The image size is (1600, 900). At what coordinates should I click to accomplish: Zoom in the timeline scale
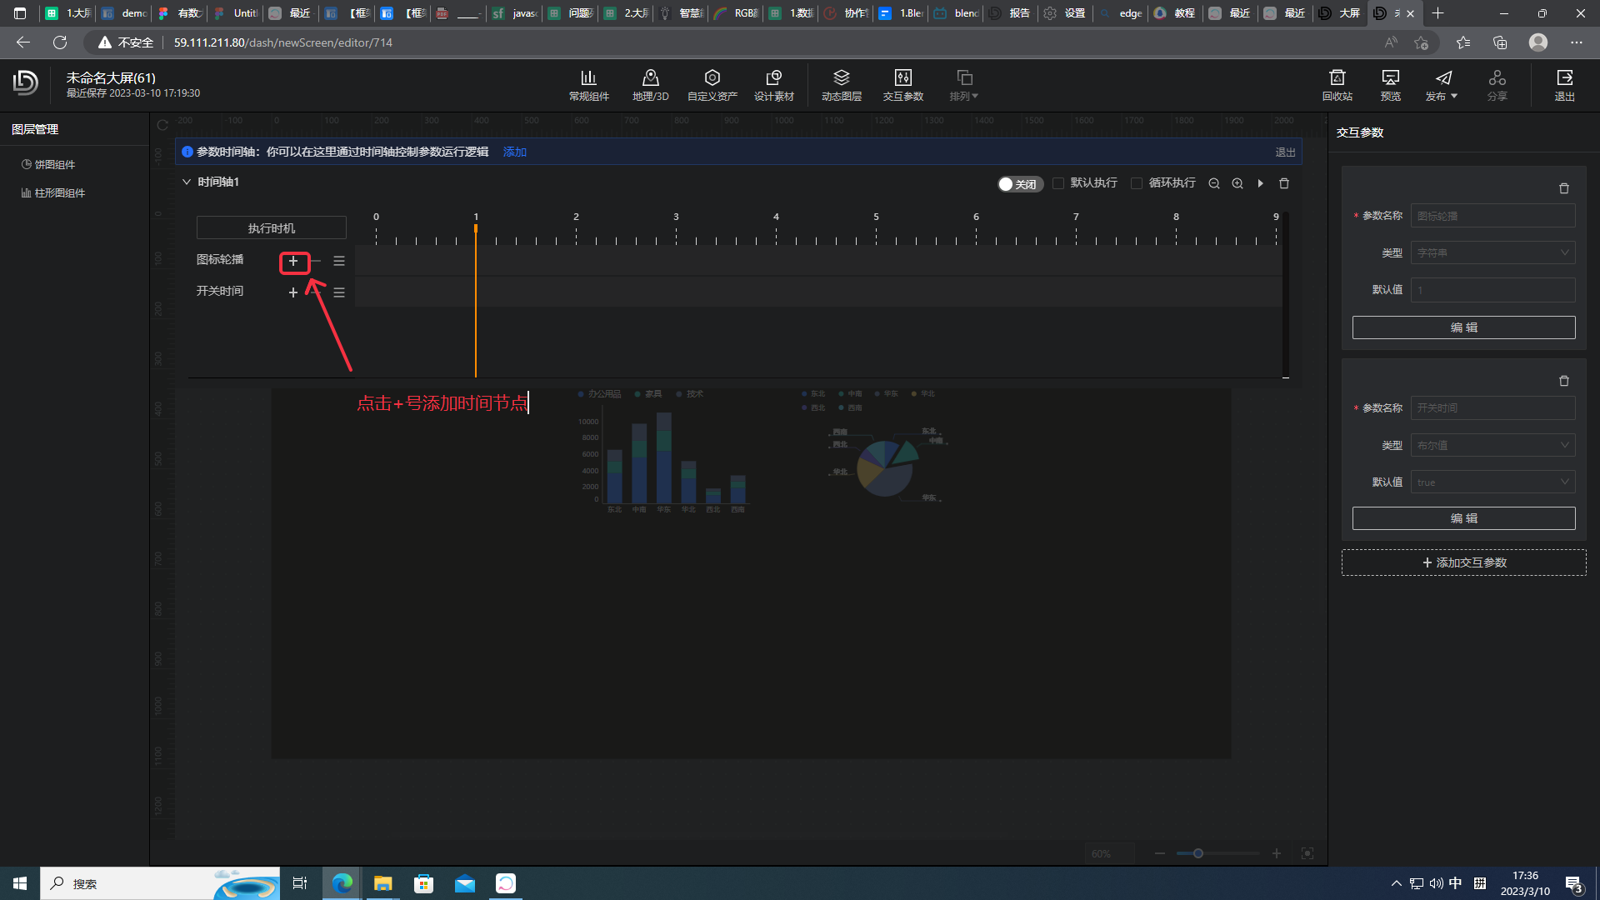1237,183
